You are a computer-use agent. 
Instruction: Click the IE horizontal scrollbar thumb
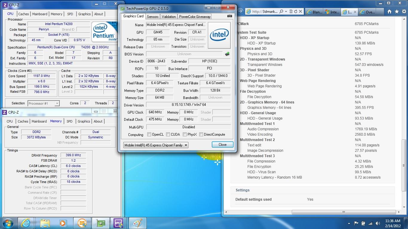[343, 212]
